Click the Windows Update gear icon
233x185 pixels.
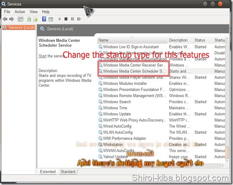(x=100, y=114)
